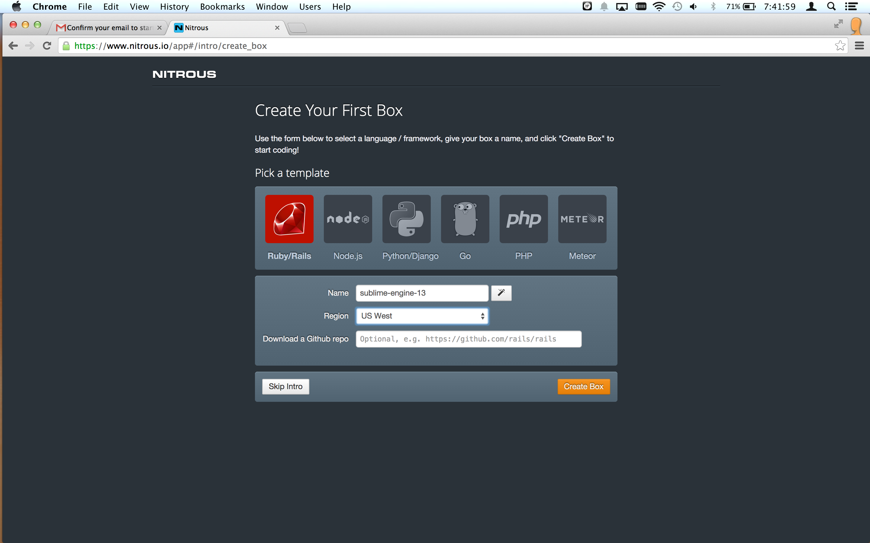The width and height of the screenshot is (870, 543).
Task: Open the Region dropdown
Action: pyautogui.click(x=422, y=316)
